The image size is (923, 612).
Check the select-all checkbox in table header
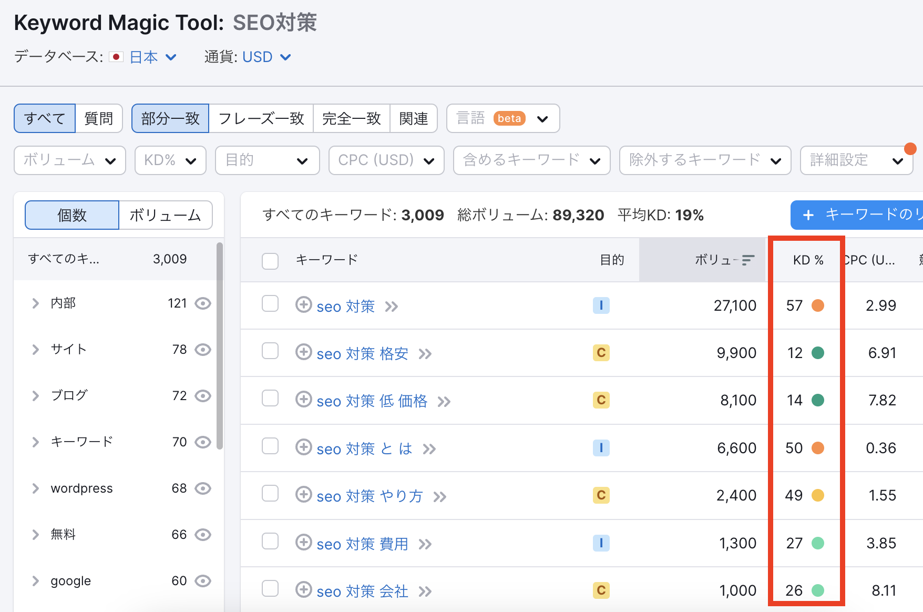click(x=270, y=260)
